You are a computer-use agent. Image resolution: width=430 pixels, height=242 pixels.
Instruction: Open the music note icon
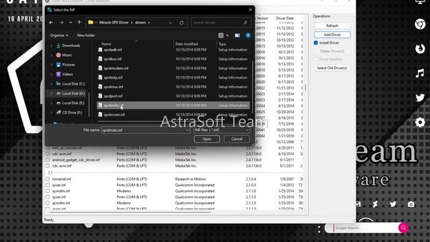click(x=420, y=73)
